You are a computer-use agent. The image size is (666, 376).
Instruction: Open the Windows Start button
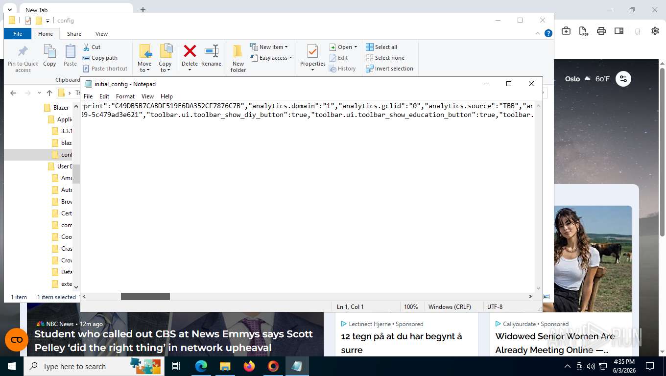pyautogui.click(x=11, y=366)
